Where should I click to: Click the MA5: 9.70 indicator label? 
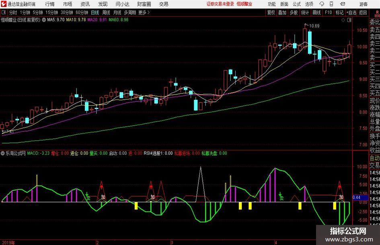click(56, 20)
